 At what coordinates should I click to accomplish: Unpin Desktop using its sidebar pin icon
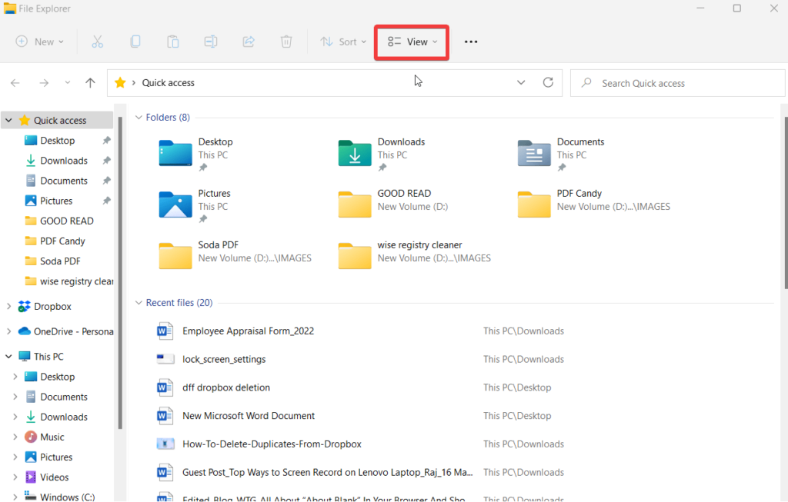click(106, 141)
